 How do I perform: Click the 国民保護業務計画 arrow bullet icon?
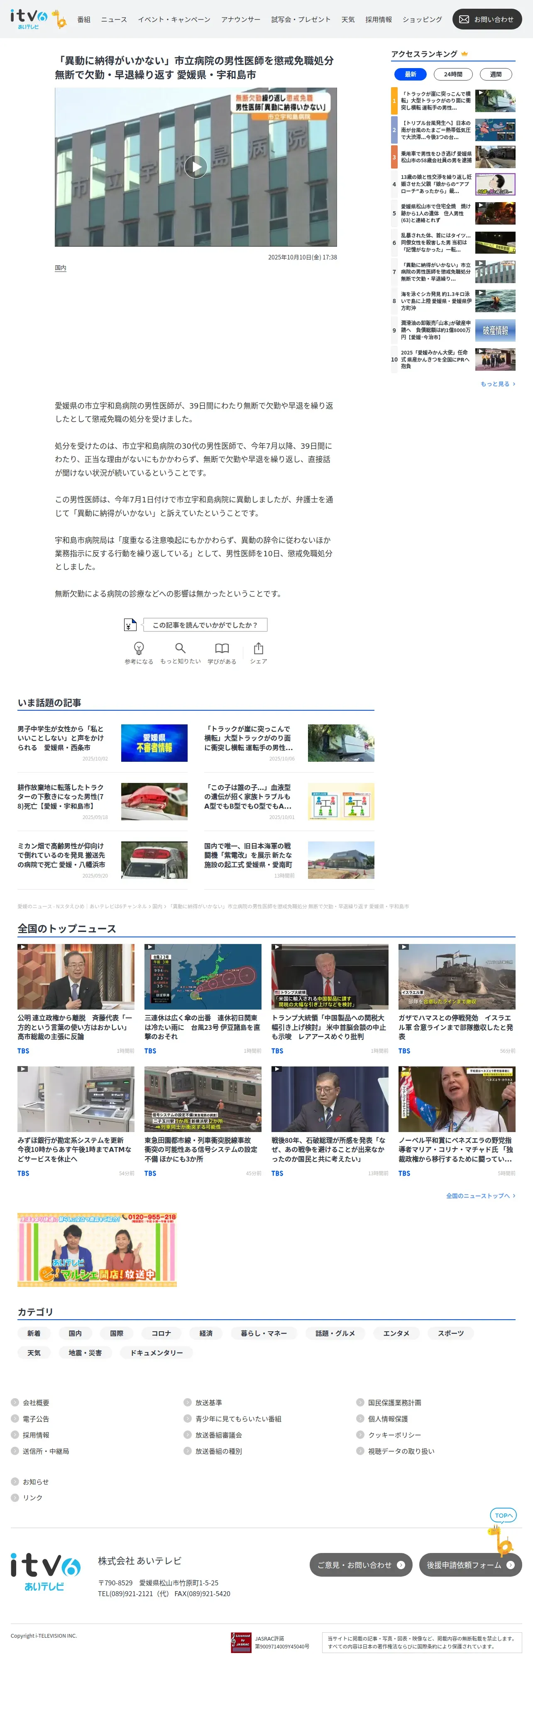coord(360,1402)
